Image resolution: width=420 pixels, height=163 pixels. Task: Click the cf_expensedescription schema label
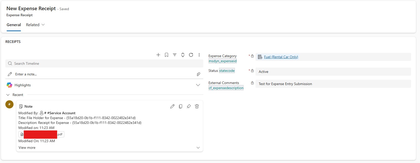[x=226, y=88]
